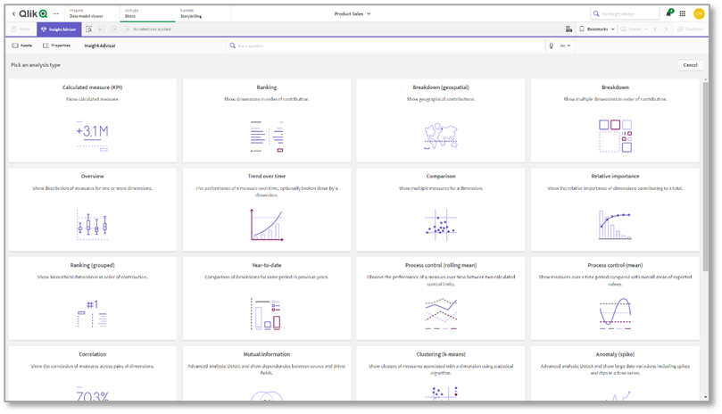Choose the Mutual information card title
The image size is (722, 414).
(x=267, y=354)
